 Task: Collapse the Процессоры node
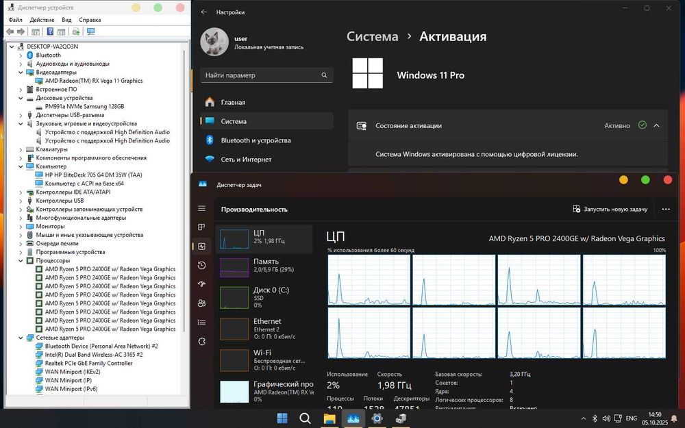click(x=21, y=260)
